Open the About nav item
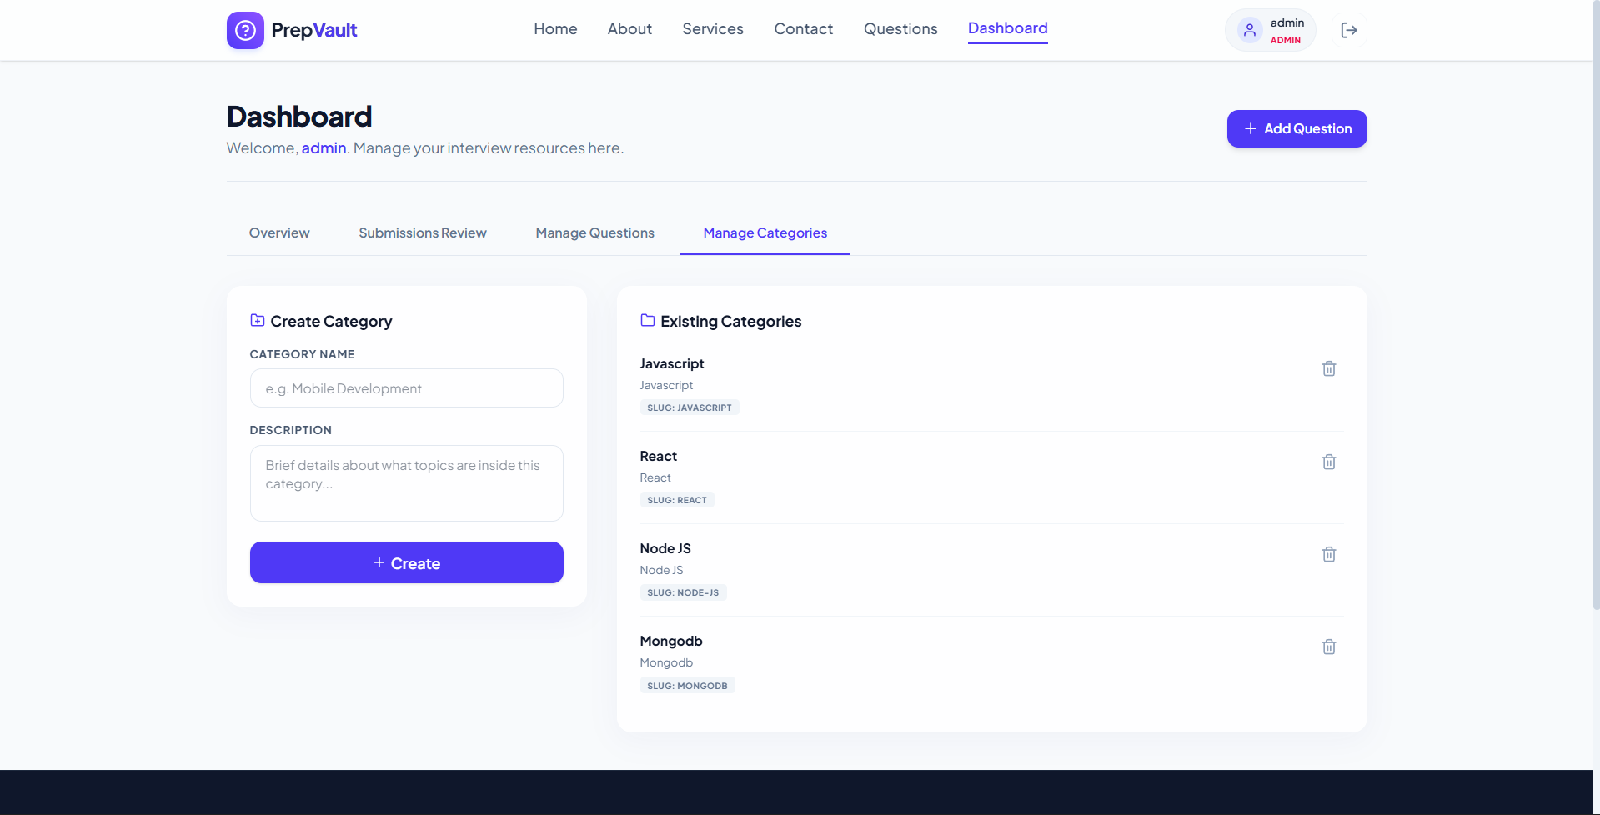 [x=629, y=29]
